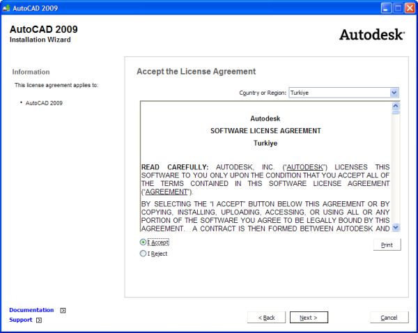Click the license text scroll up arrow
Image resolution: width=418 pixels, height=333 pixels.
pos(396,106)
